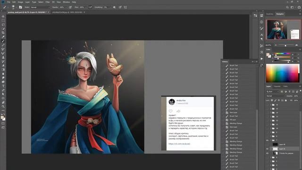The image size is (302, 170).
Task: Click the Navigator preview thumbnail
Action: pos(283,30)
